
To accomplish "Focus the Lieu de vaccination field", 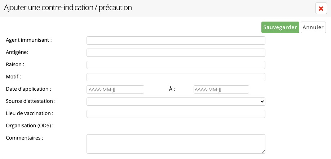I will point(176,114).
